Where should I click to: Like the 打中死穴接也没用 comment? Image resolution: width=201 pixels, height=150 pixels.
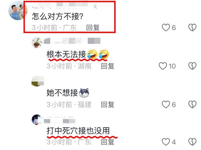tap(166, 142)
